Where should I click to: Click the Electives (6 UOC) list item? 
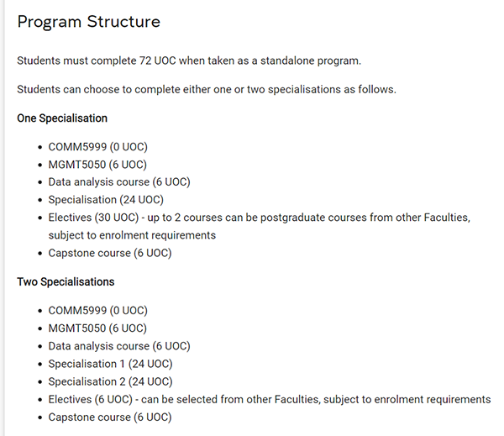(269, 399)
